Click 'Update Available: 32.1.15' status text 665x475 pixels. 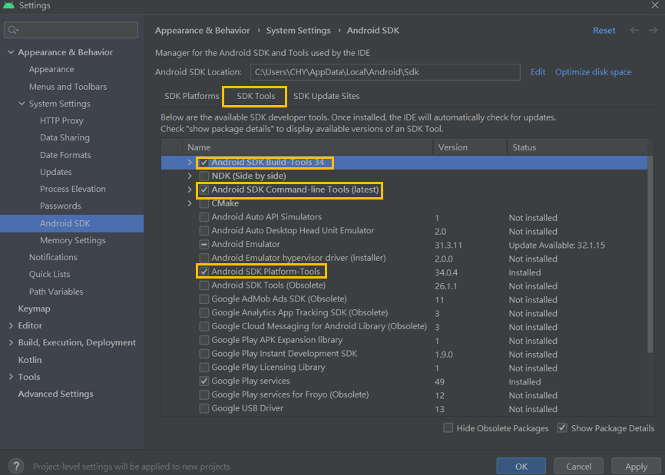pos(557,246)
